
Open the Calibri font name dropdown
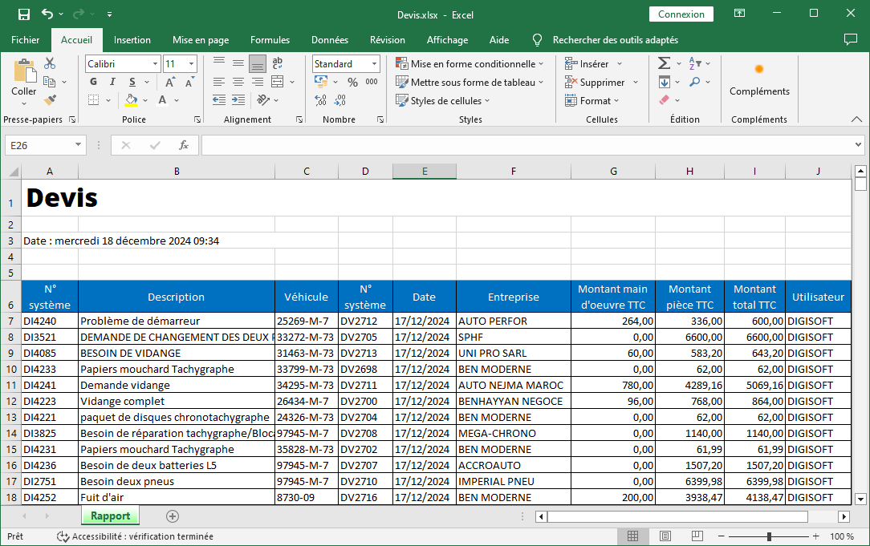tap(156, 64)
